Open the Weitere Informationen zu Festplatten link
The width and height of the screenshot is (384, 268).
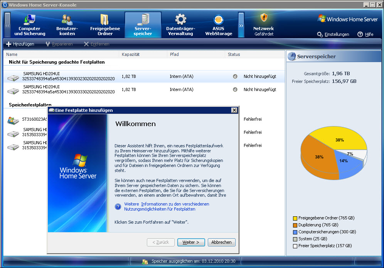click(167, 207)
